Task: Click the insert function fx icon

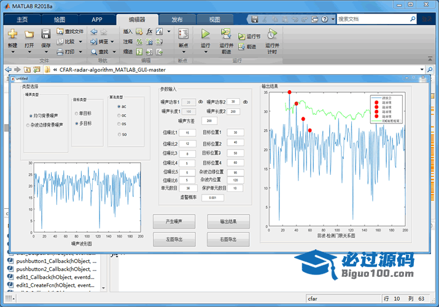Action: [x=150, y=31]
